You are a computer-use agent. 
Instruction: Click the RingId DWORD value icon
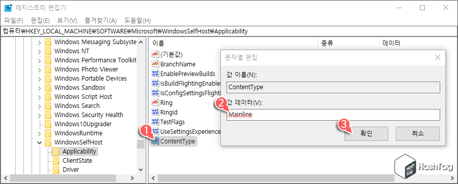[x=155, y=112]
